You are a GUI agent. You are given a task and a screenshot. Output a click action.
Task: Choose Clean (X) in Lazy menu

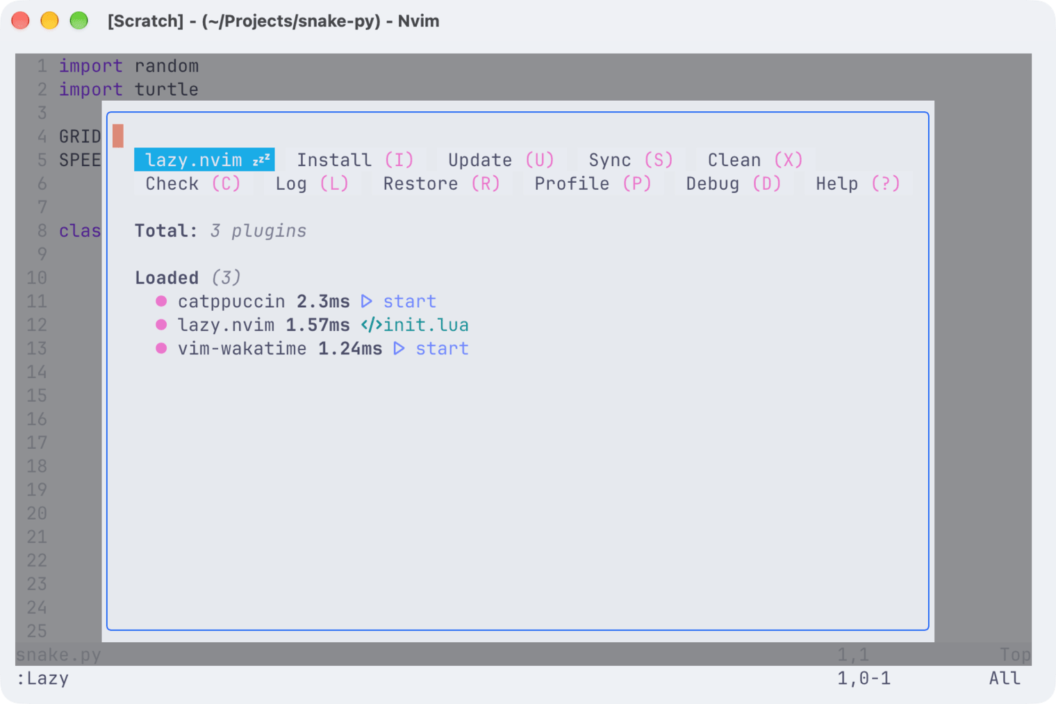755,160
